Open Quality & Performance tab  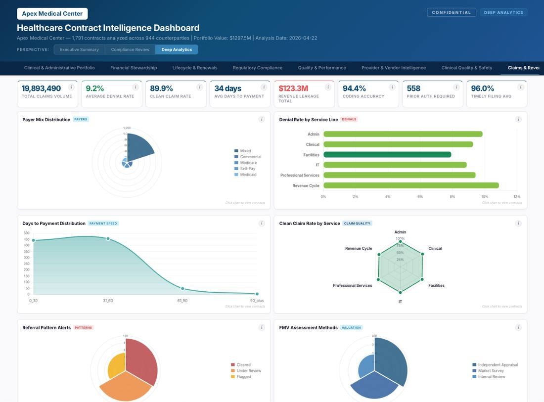[322, 68]
